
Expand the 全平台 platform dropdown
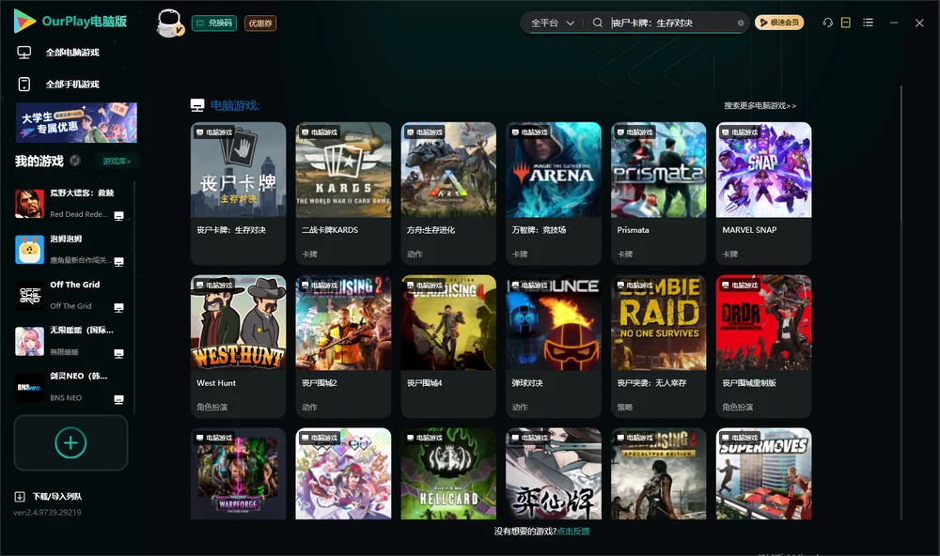tap(552, 23)
